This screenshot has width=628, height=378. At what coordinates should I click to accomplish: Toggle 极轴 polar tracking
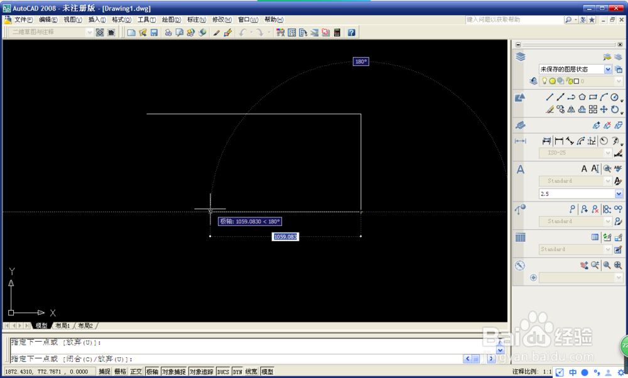click(152, 372)
